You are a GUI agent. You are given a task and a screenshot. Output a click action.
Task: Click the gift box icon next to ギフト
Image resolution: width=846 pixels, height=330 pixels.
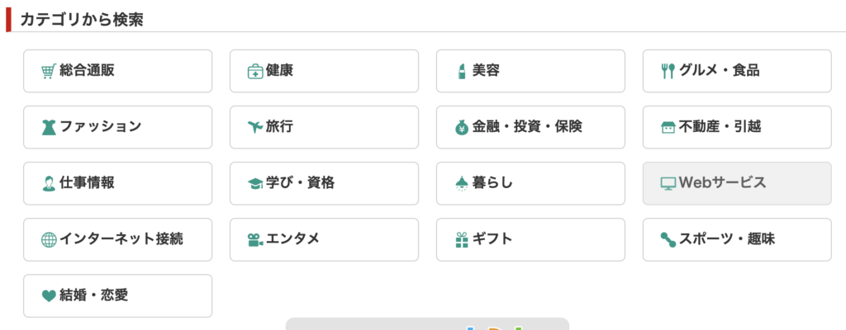[x=462, y=240]
